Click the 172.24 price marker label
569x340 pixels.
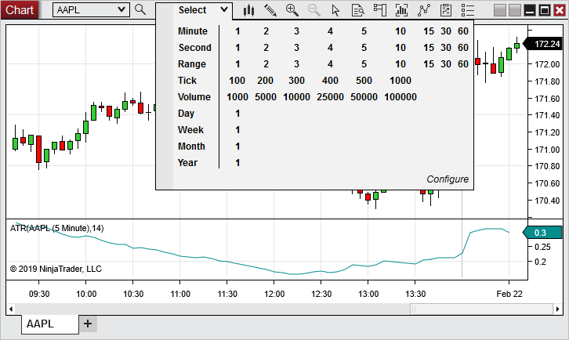546,44
